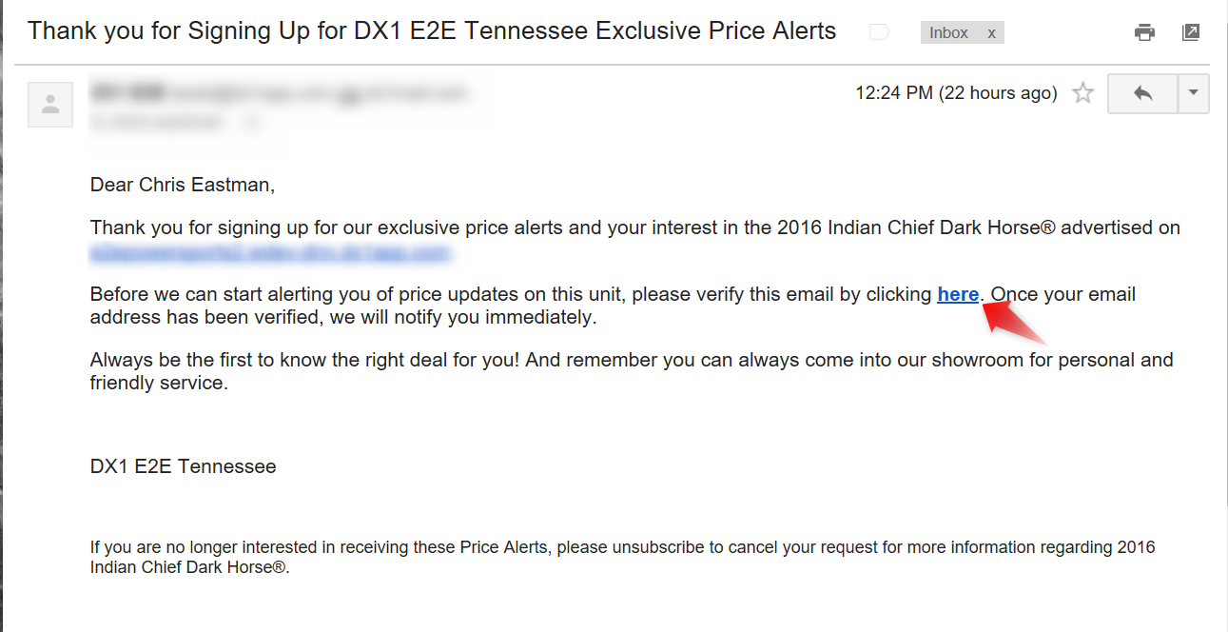
Task: Open the blurred dealer website link
Action: pos(269,252)
